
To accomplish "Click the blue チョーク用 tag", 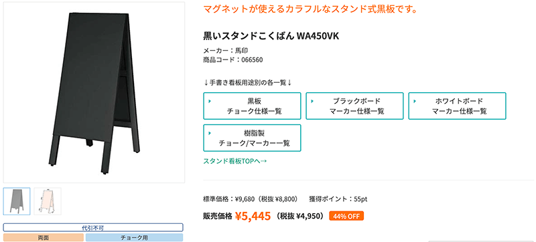I will tap(135, 237).
